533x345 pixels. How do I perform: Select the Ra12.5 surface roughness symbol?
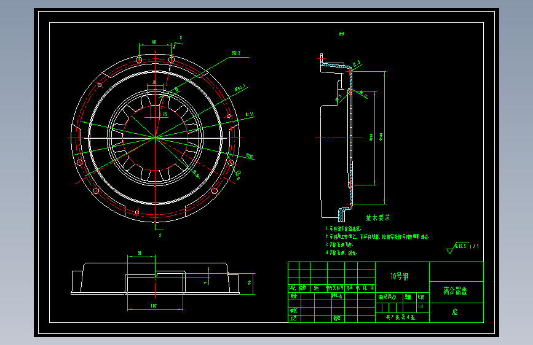tap(462, 248)
